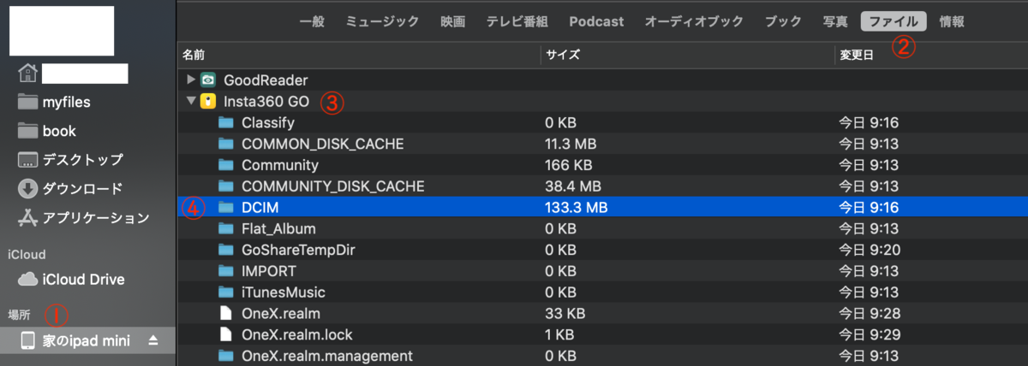Click the 133.3 MB size cell
Viewport: 1028px width, 366px height.
click(x=577, y=207)
